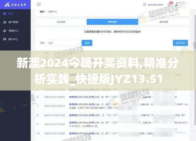This screenshot has width=196, height=141.
Task: Open the user avatar in header
Action: coord(181,5)
